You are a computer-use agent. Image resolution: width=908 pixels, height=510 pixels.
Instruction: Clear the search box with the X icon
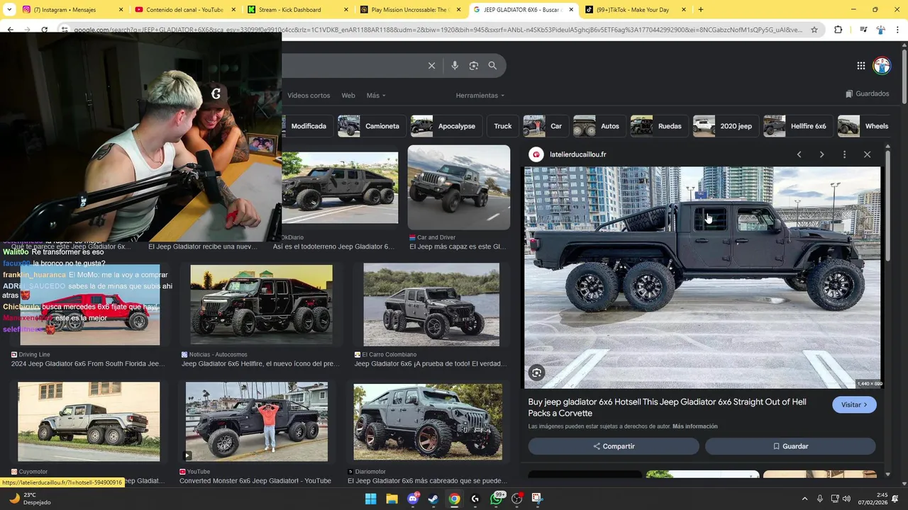point(431,66)
